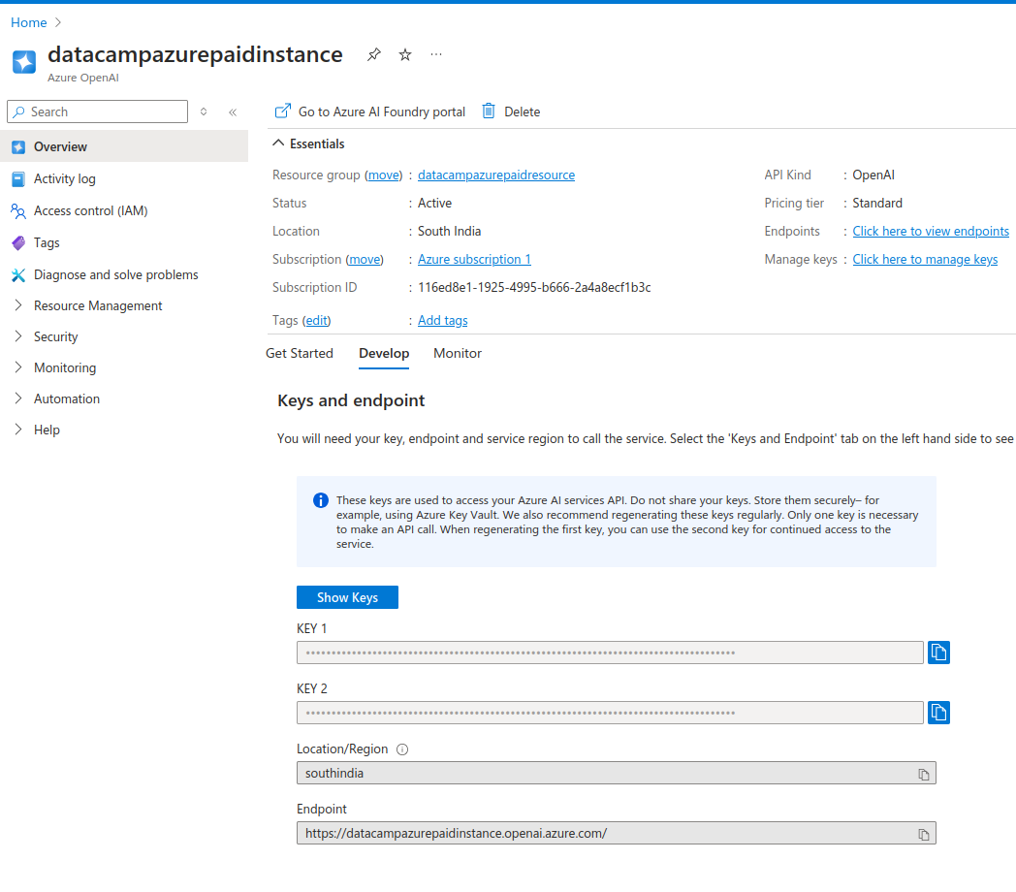Screen dimensions: 1016x892
Task: Copy the Endpoint URL value
Action: click(924, 834)
